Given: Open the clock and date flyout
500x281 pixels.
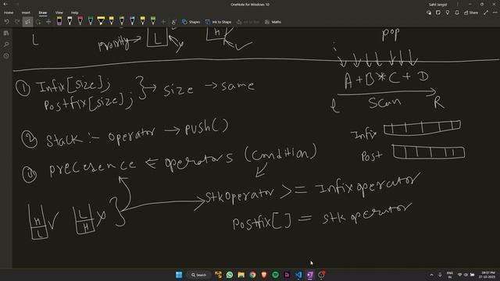Looking at the screenshot, I should point(487,275).
